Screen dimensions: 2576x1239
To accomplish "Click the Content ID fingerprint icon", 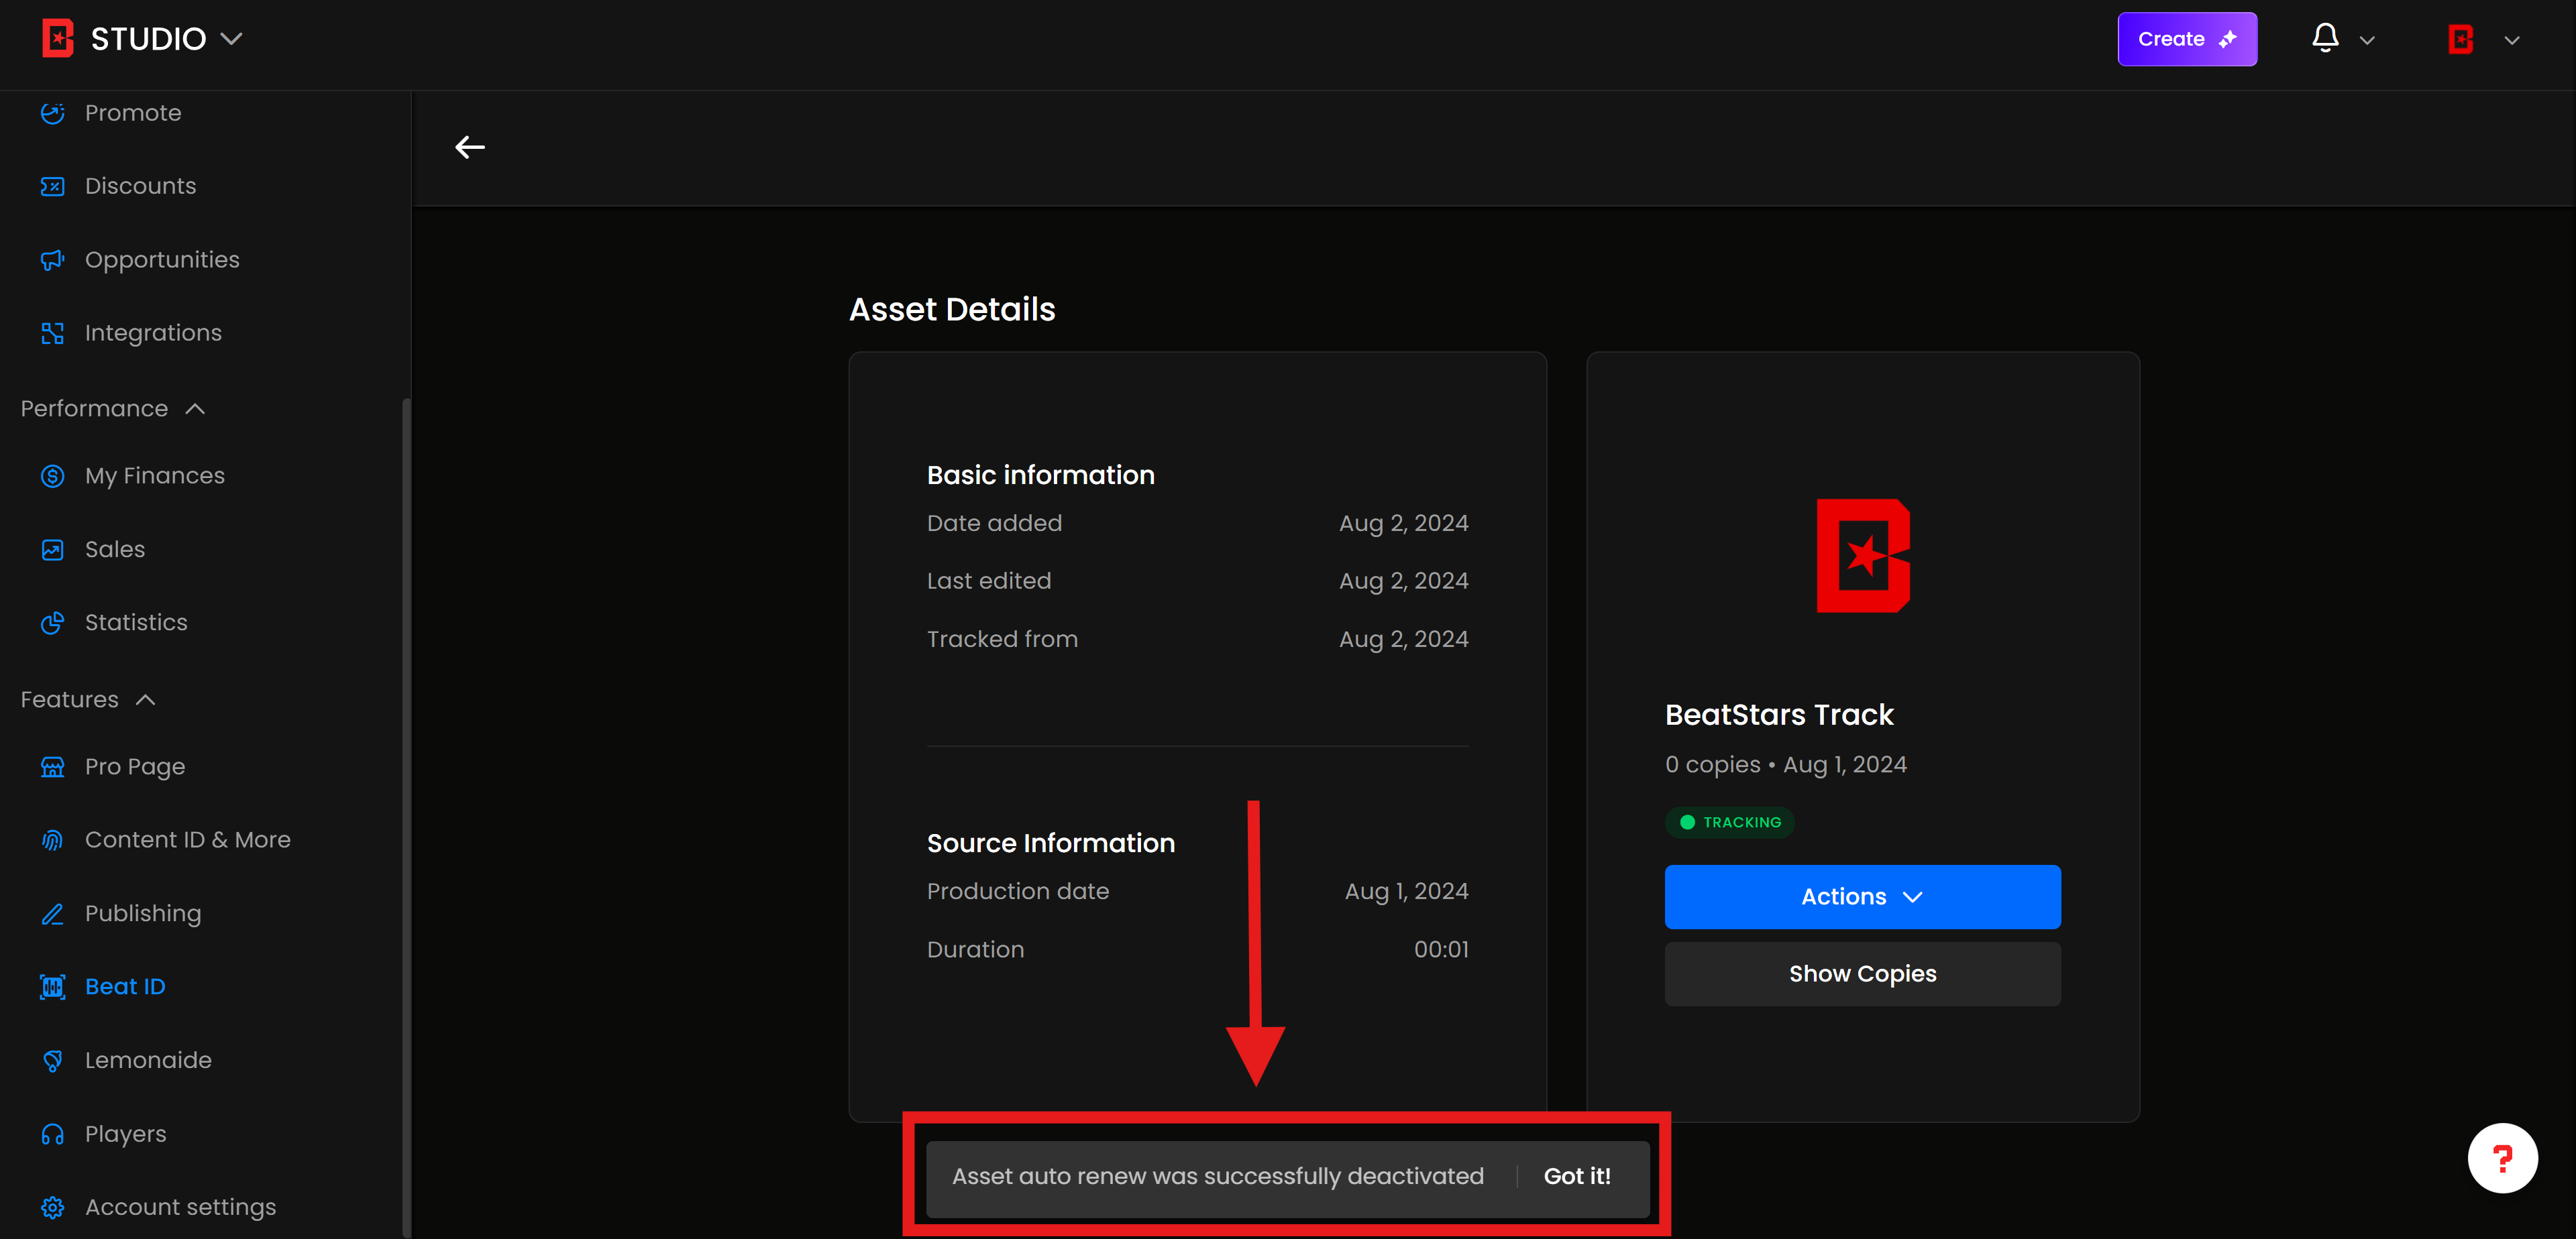I will 53,840.
